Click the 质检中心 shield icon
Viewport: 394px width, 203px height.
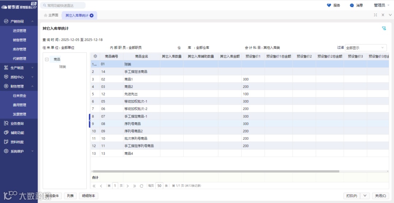6,77
